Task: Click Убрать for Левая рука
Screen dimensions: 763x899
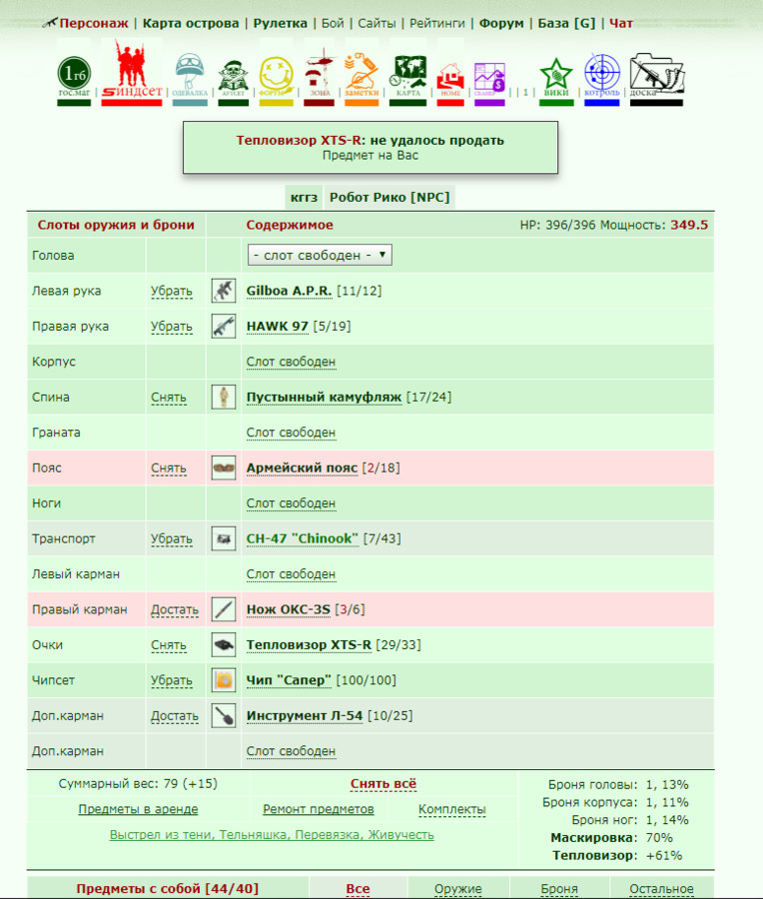Action: (x=172, y=292)
